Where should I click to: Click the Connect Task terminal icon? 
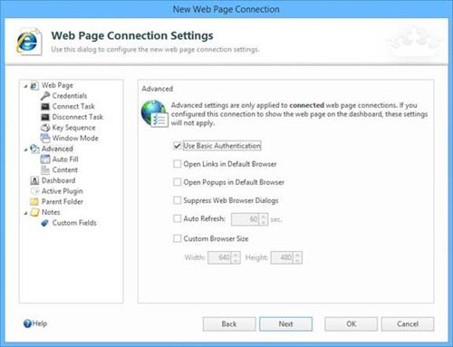(45, 107)
